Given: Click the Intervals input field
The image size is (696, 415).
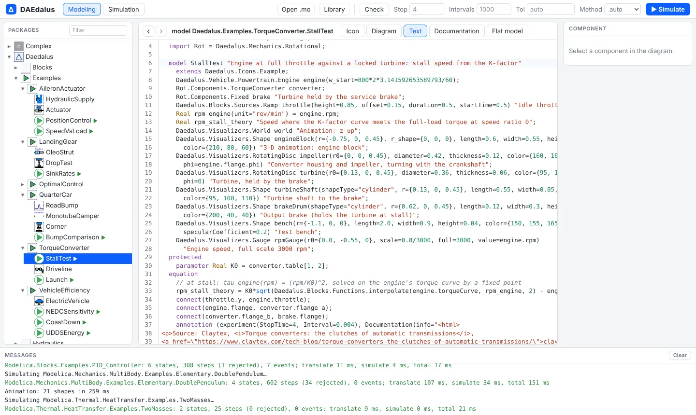Looking at the screenshot, I should 494,9.
